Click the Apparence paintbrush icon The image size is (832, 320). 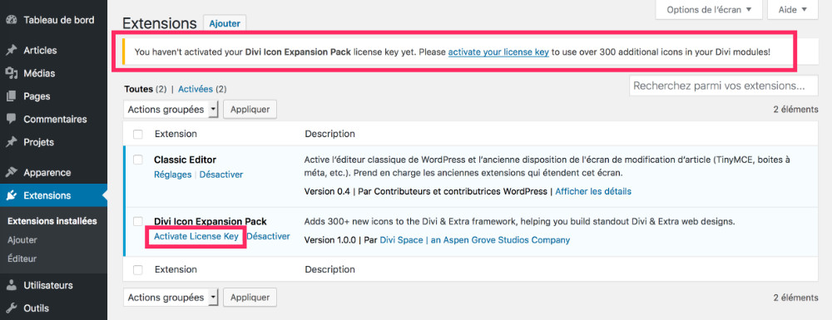click(11, 172)
